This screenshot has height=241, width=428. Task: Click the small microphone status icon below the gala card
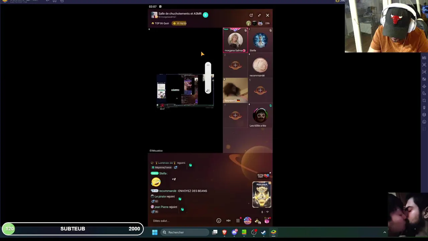262,212
